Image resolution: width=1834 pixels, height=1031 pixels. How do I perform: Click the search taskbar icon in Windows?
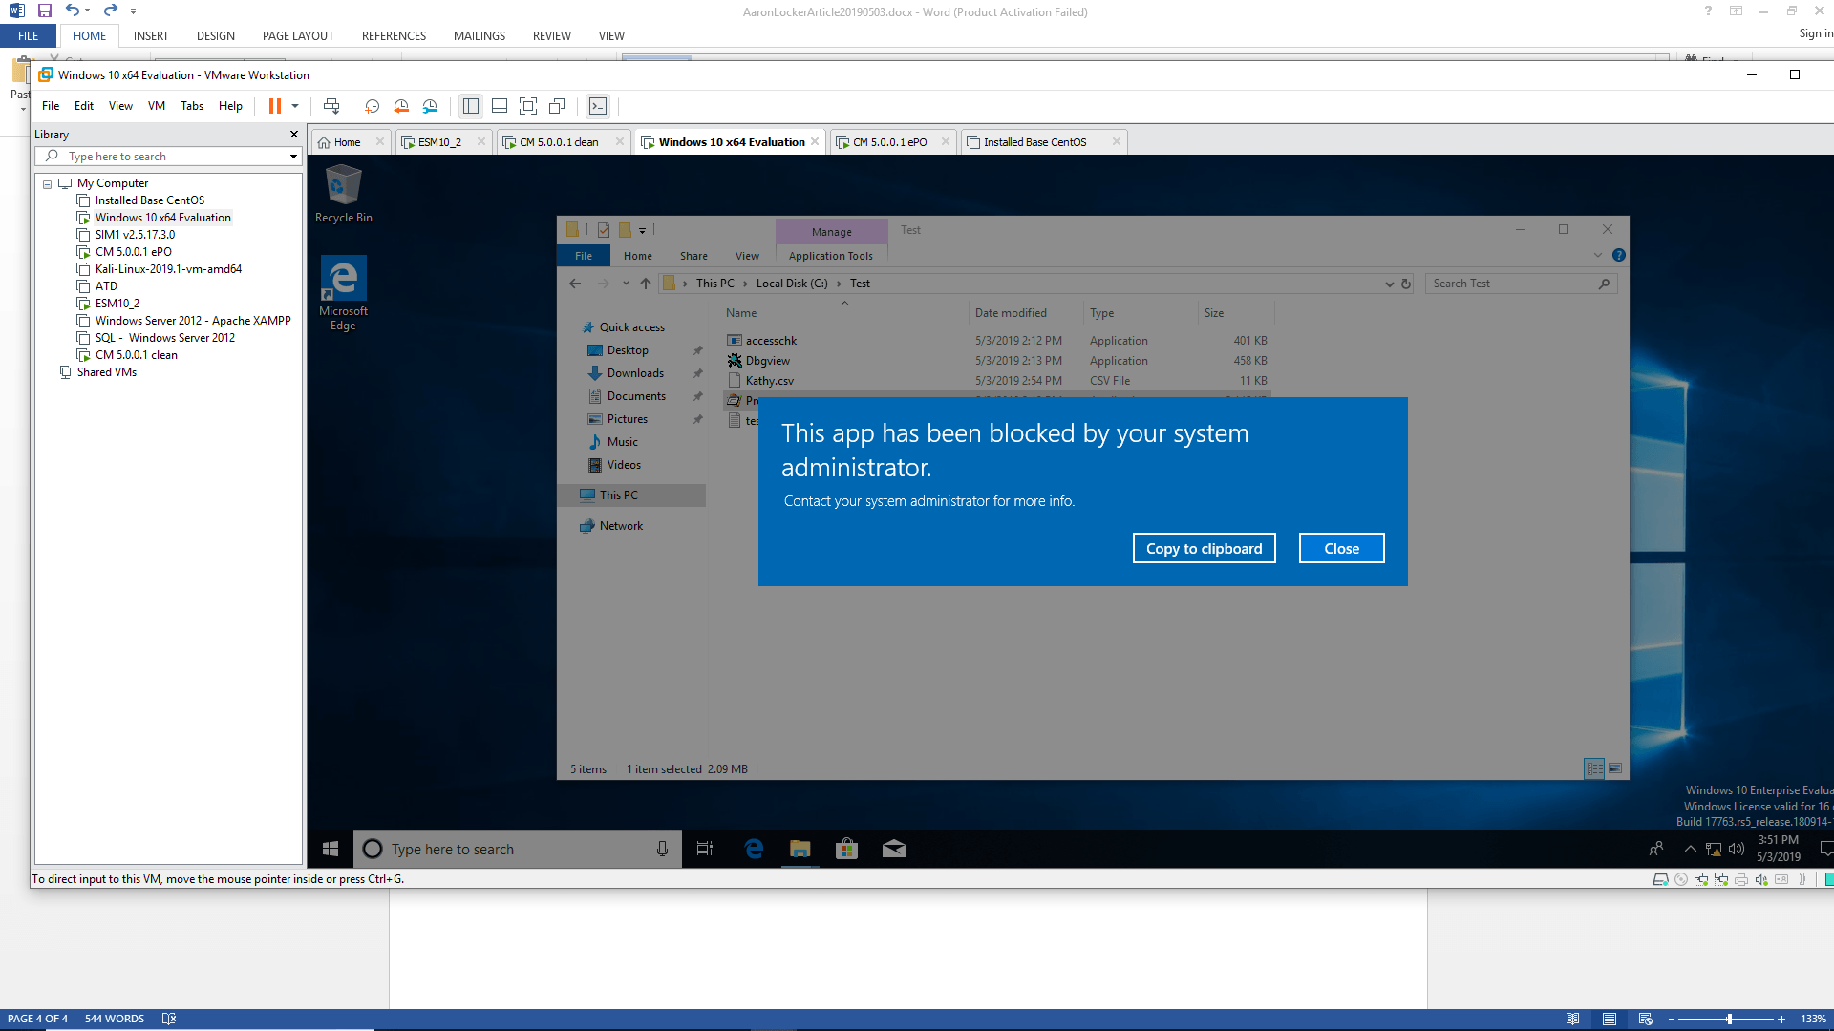pos(373,847)
